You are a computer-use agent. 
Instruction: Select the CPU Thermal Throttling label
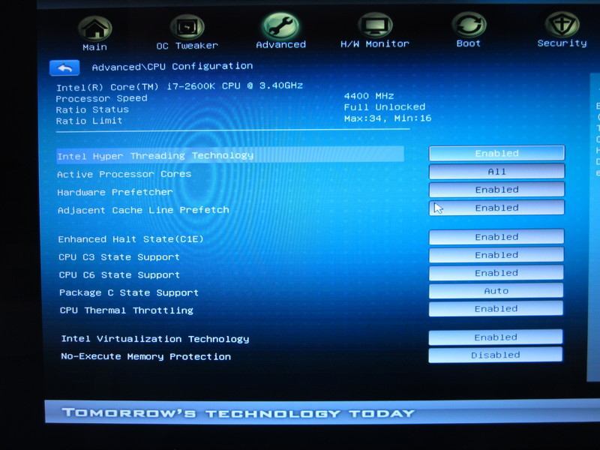pos(126,310)
